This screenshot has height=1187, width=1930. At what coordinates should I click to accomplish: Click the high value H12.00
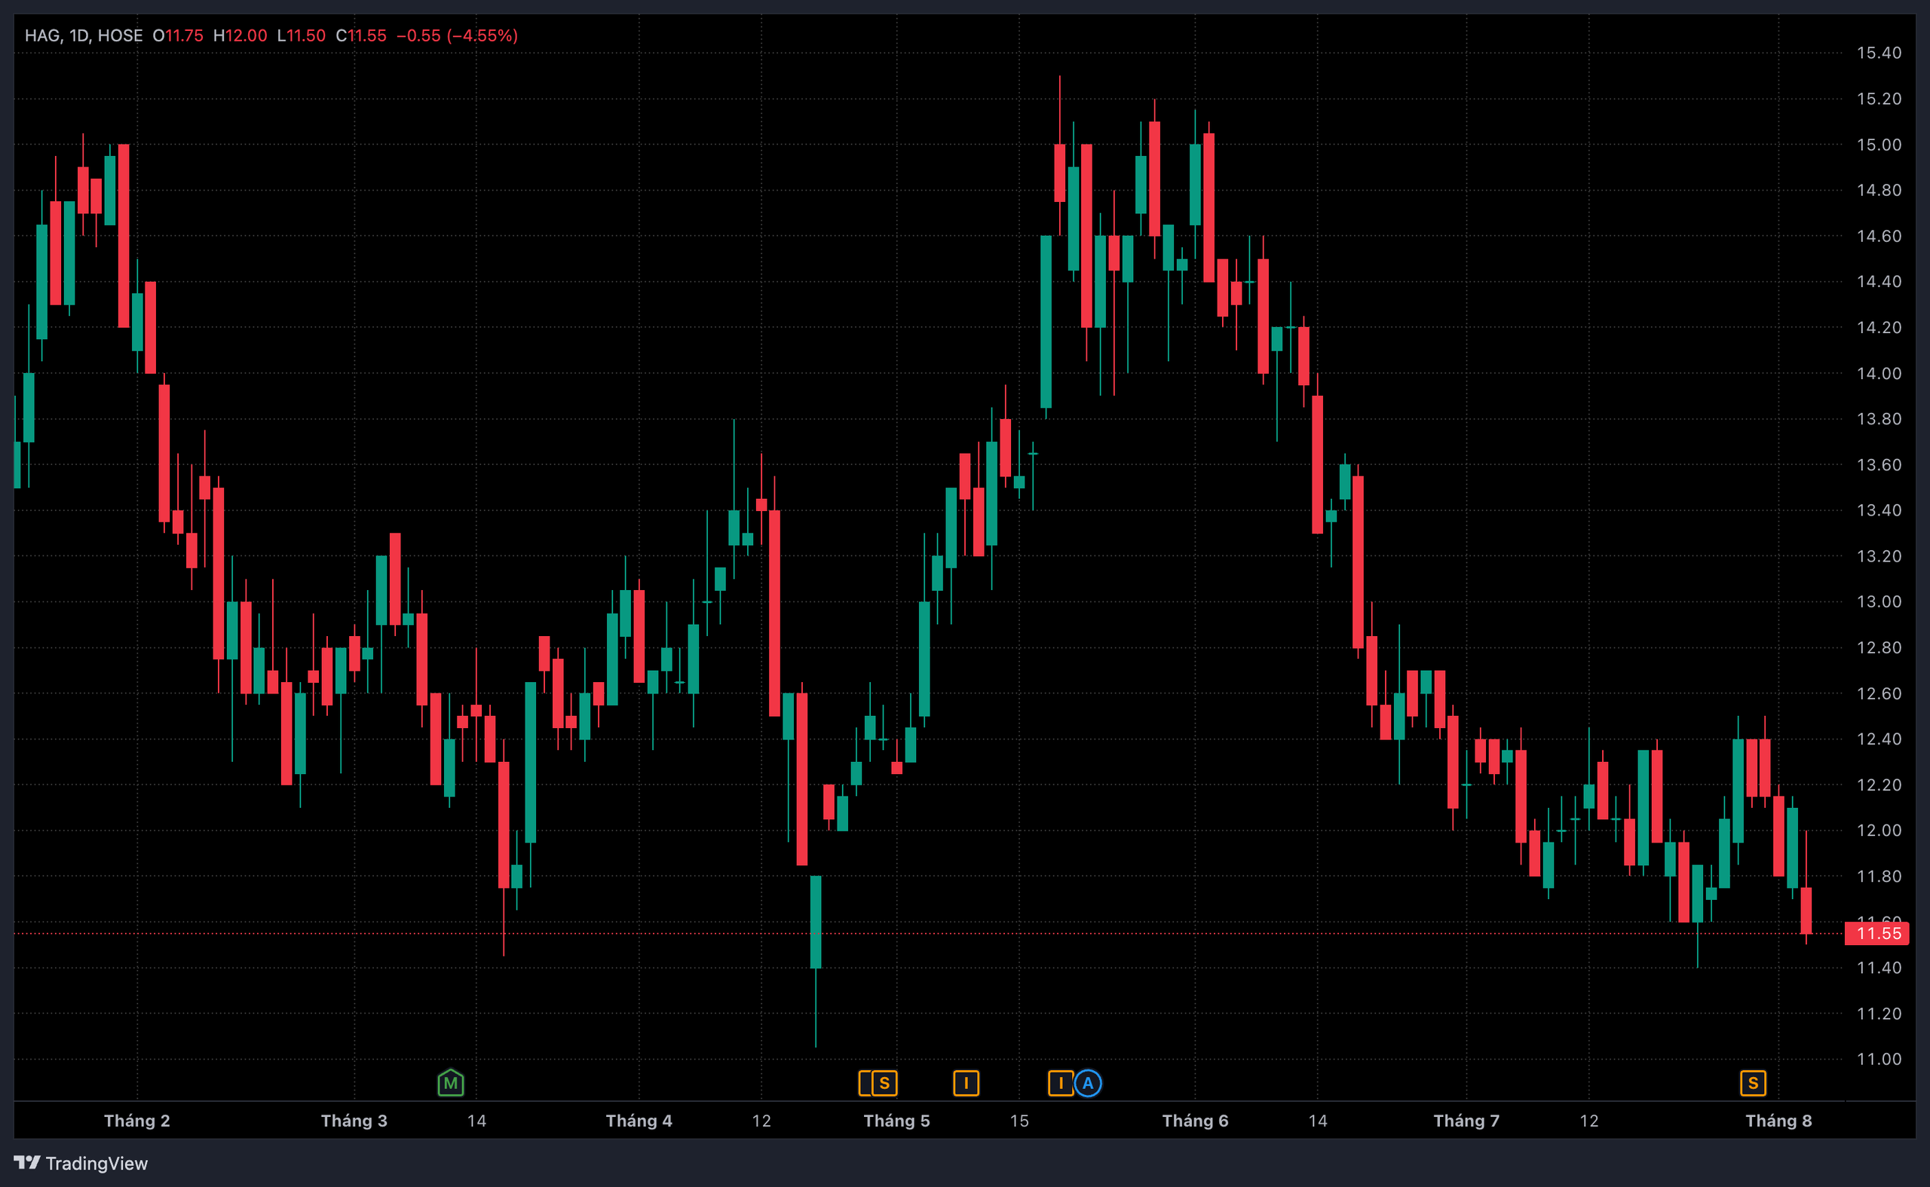click(240, 35)
